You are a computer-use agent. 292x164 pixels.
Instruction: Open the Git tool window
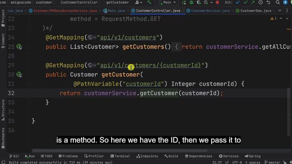[x=14, y=156]
